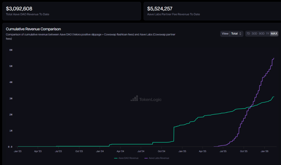This screenshot has height=165, width=281.
Task: Choose the 90D time range
Action: [x=262, y=34]
